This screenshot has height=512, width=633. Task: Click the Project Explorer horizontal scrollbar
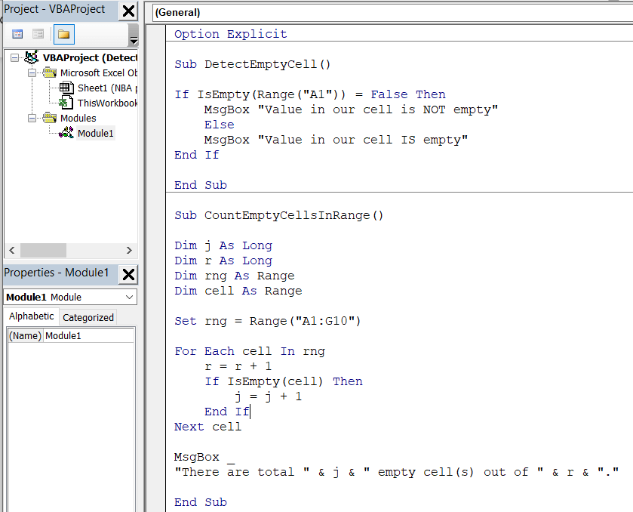coord(44,250)
